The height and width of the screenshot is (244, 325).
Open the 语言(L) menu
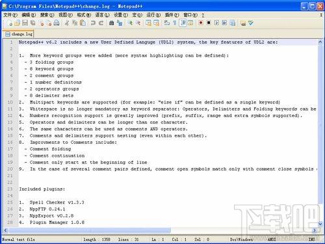click(x=102, y=15)
